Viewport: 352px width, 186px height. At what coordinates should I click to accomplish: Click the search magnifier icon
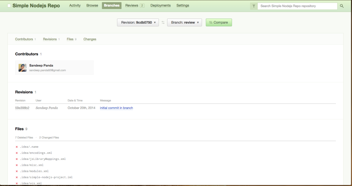point(342,6)
